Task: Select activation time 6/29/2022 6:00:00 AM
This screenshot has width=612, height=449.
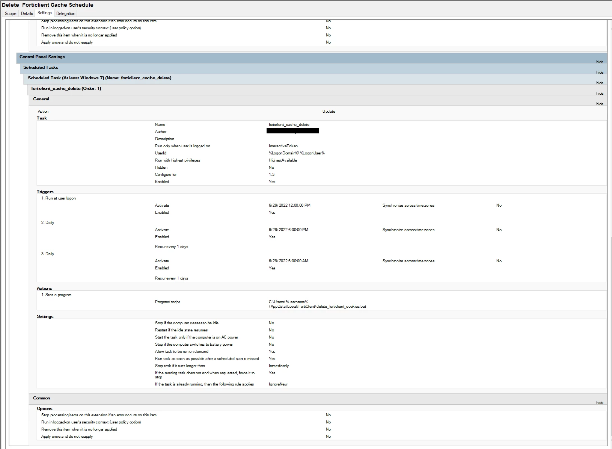Action: pos(288,261)
